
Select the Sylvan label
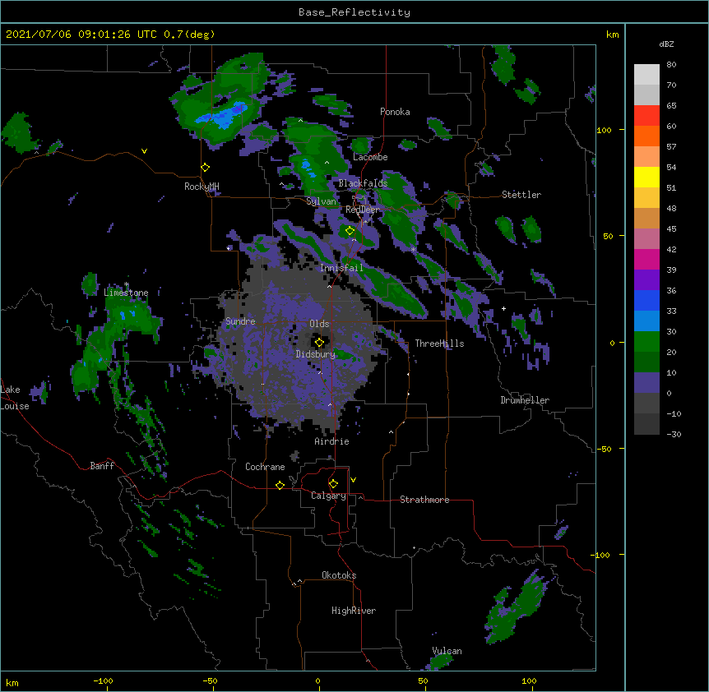[321, 201]
